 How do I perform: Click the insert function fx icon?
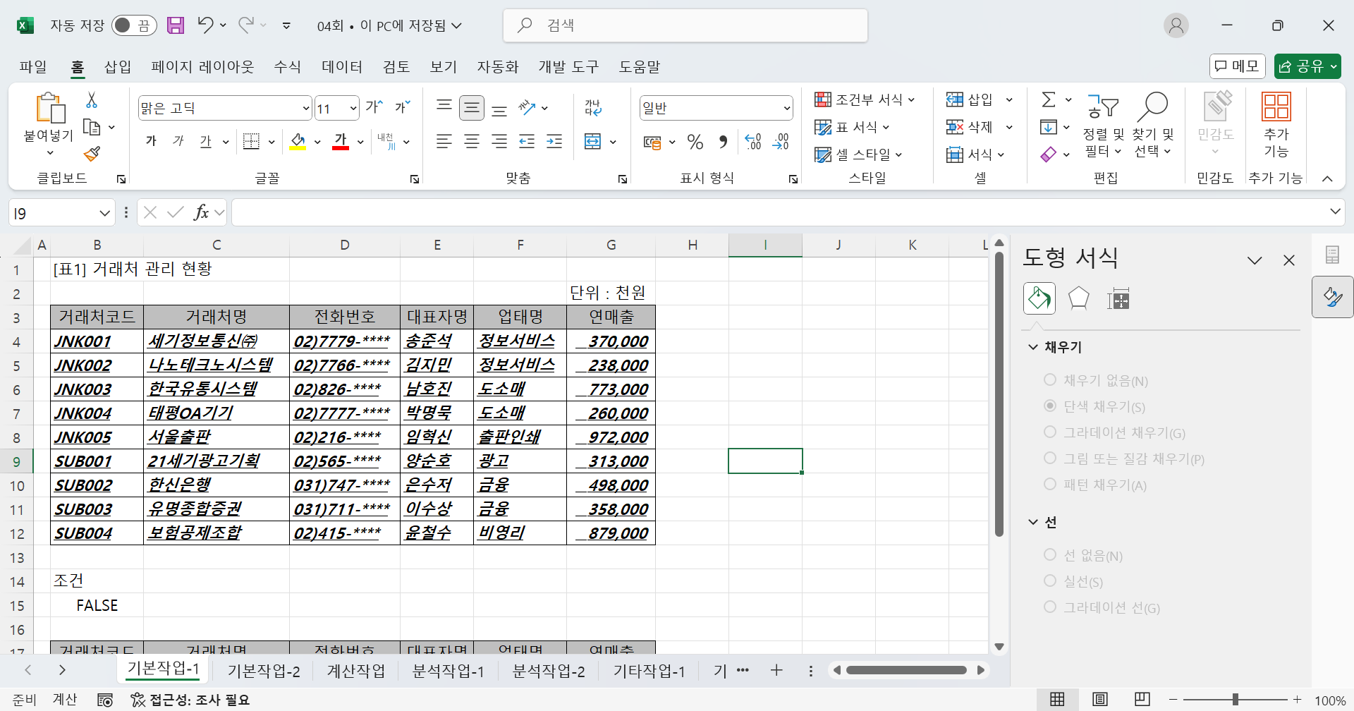coord(201,212)
